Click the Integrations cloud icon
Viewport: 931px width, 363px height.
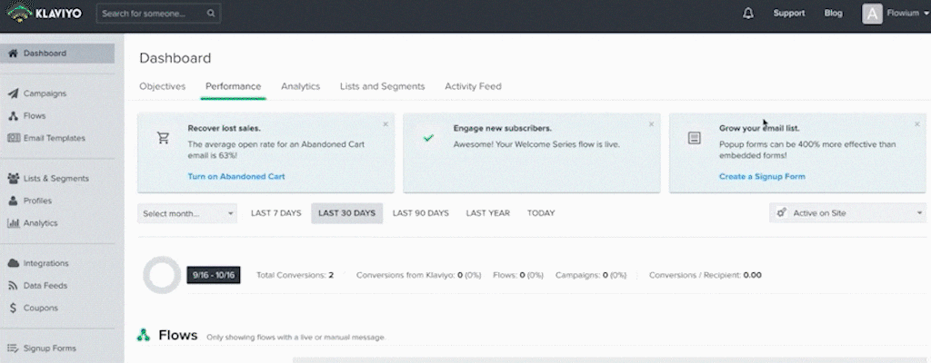point(13,263)
